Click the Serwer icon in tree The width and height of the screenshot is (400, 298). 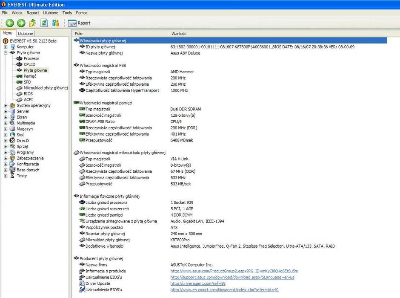12,111
